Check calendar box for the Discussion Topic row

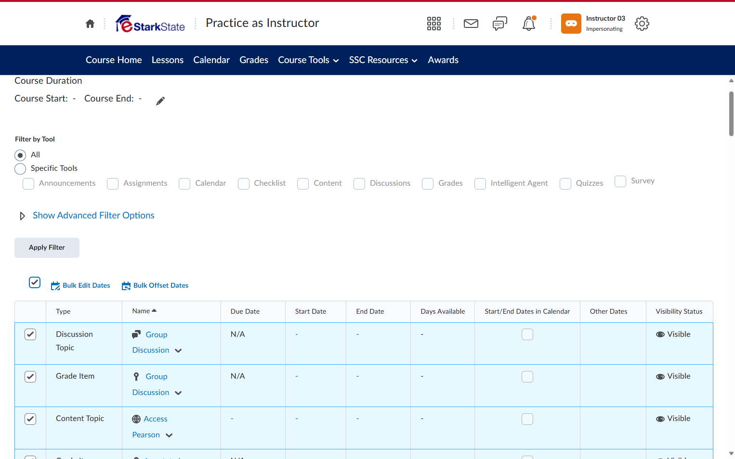[x=527, y=334]
